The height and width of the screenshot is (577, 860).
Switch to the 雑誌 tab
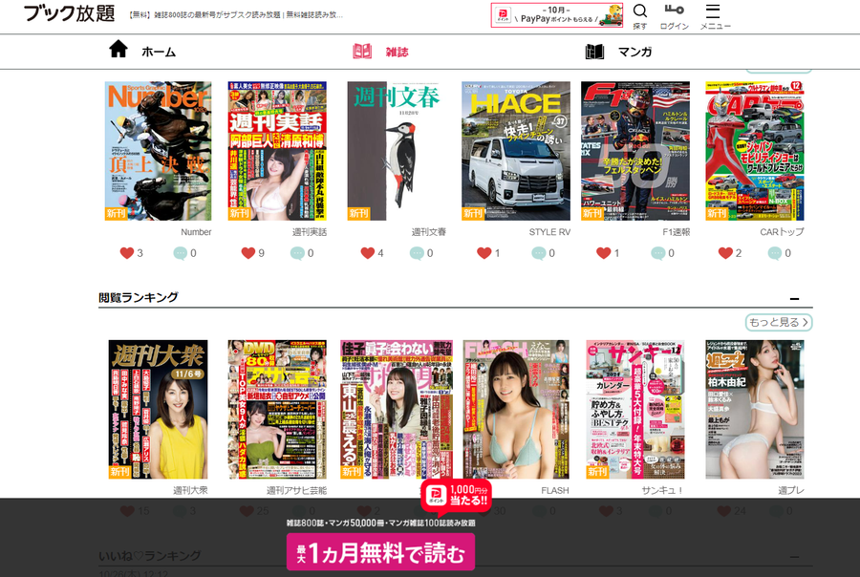398,53
